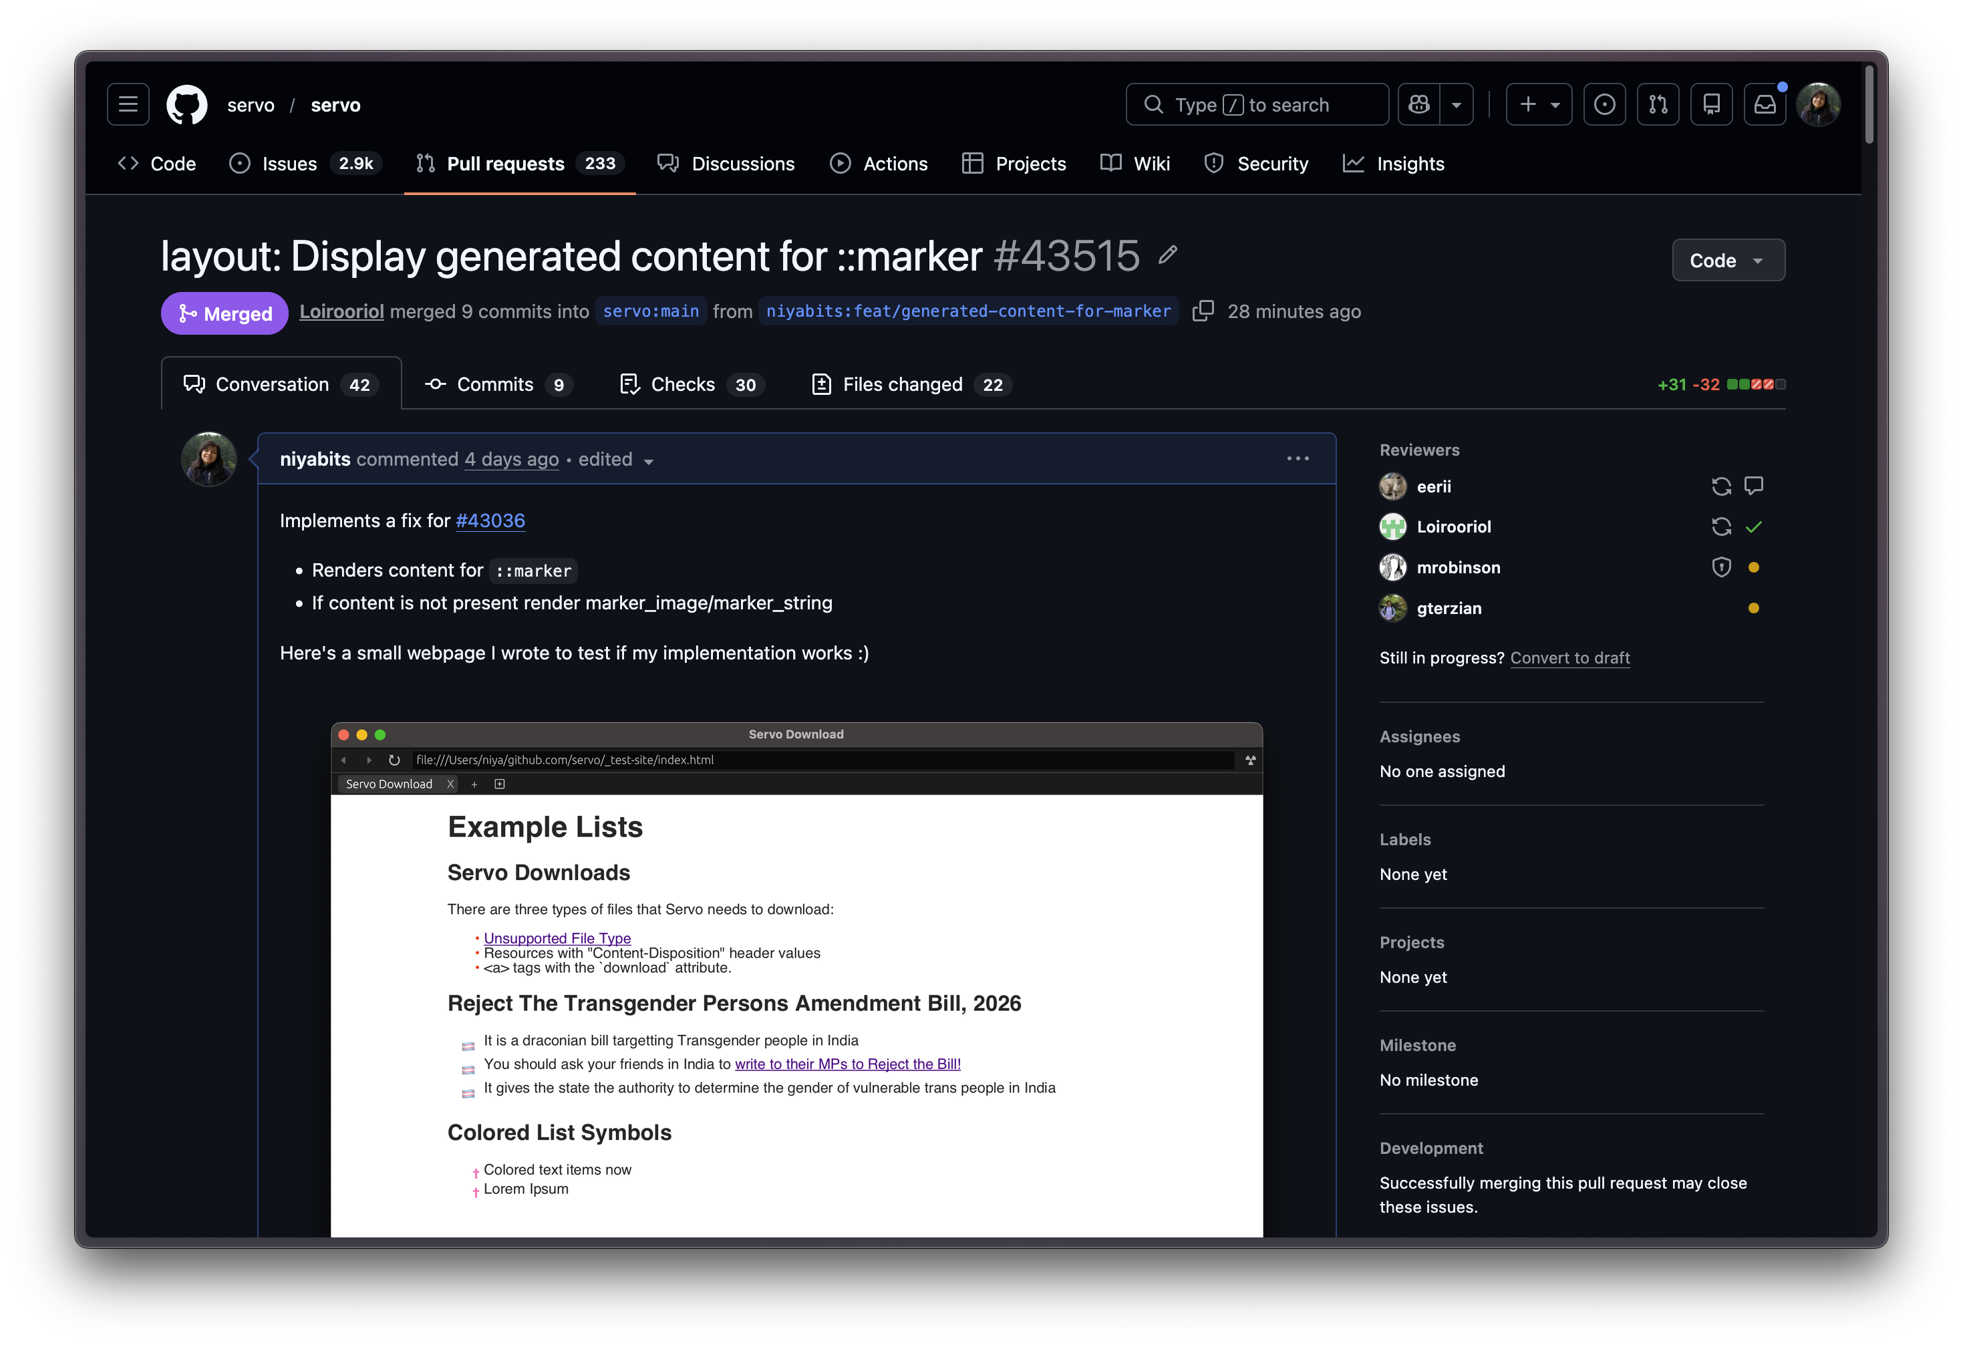This screenshot has width=1963, height=1347.
Task: Open the Issues tab
Action: click(x=305, y=164)
